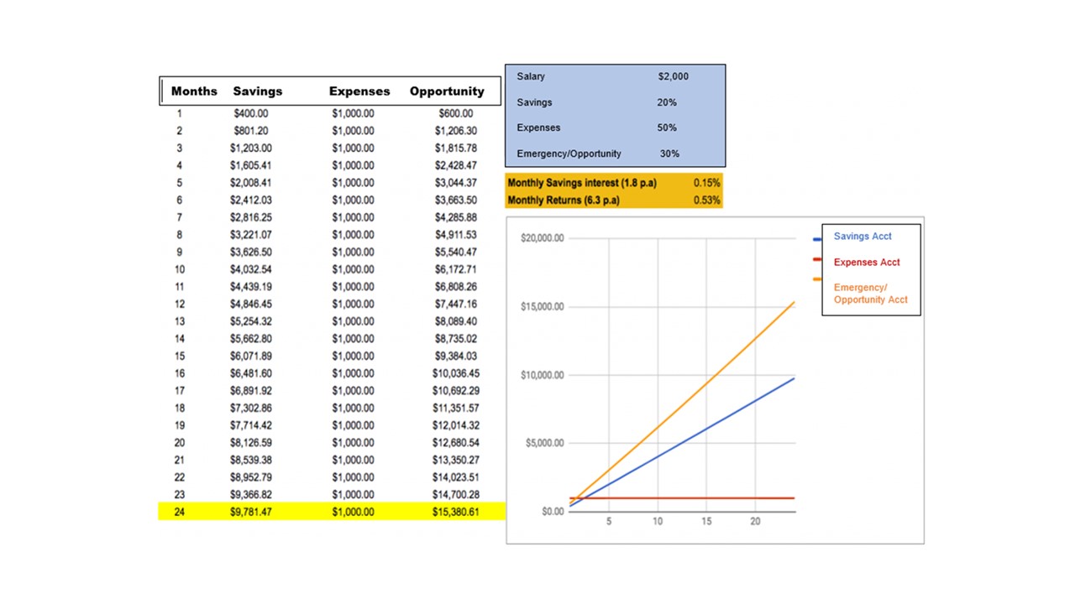Viewport: 1075px width, 604px height.
Task: Click the x-axis label 20
Action: pos(755,522)
